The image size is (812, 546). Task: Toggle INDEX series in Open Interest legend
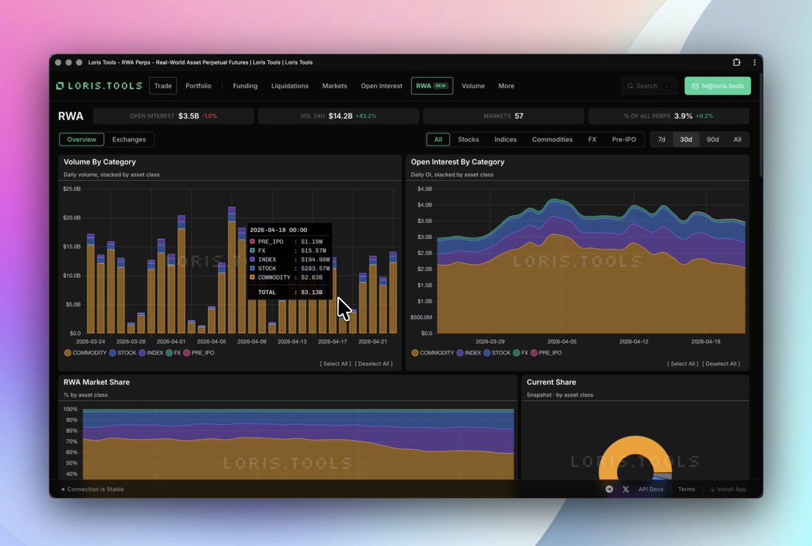click(x=469, y=353)
